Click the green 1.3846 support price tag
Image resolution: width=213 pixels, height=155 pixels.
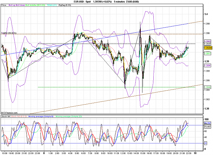pos(208,87)
